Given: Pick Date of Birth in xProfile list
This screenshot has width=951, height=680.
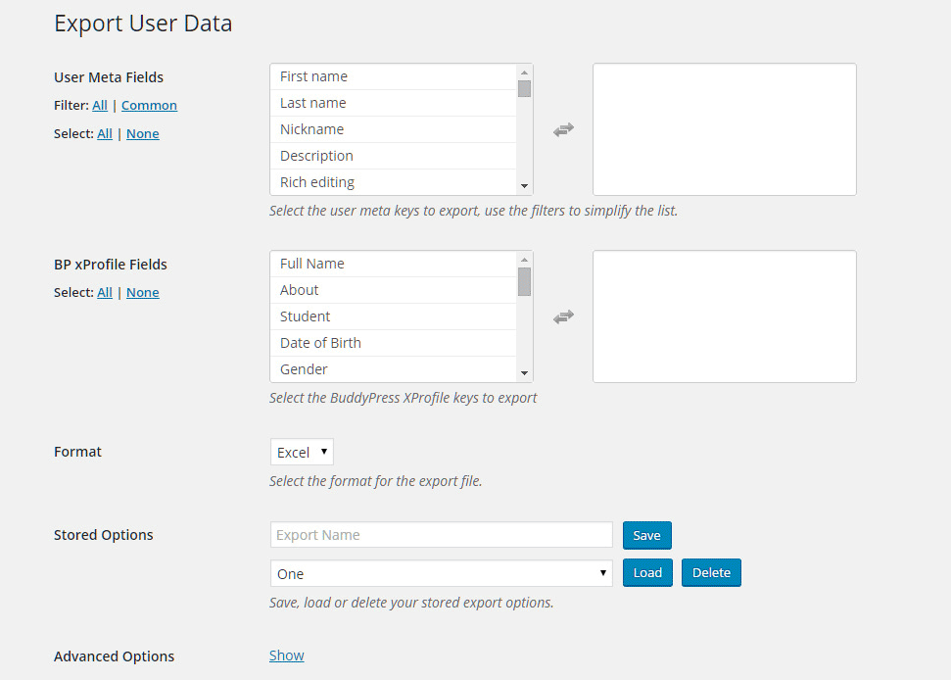Looking at the screenshot, I should tap(392, 343).
